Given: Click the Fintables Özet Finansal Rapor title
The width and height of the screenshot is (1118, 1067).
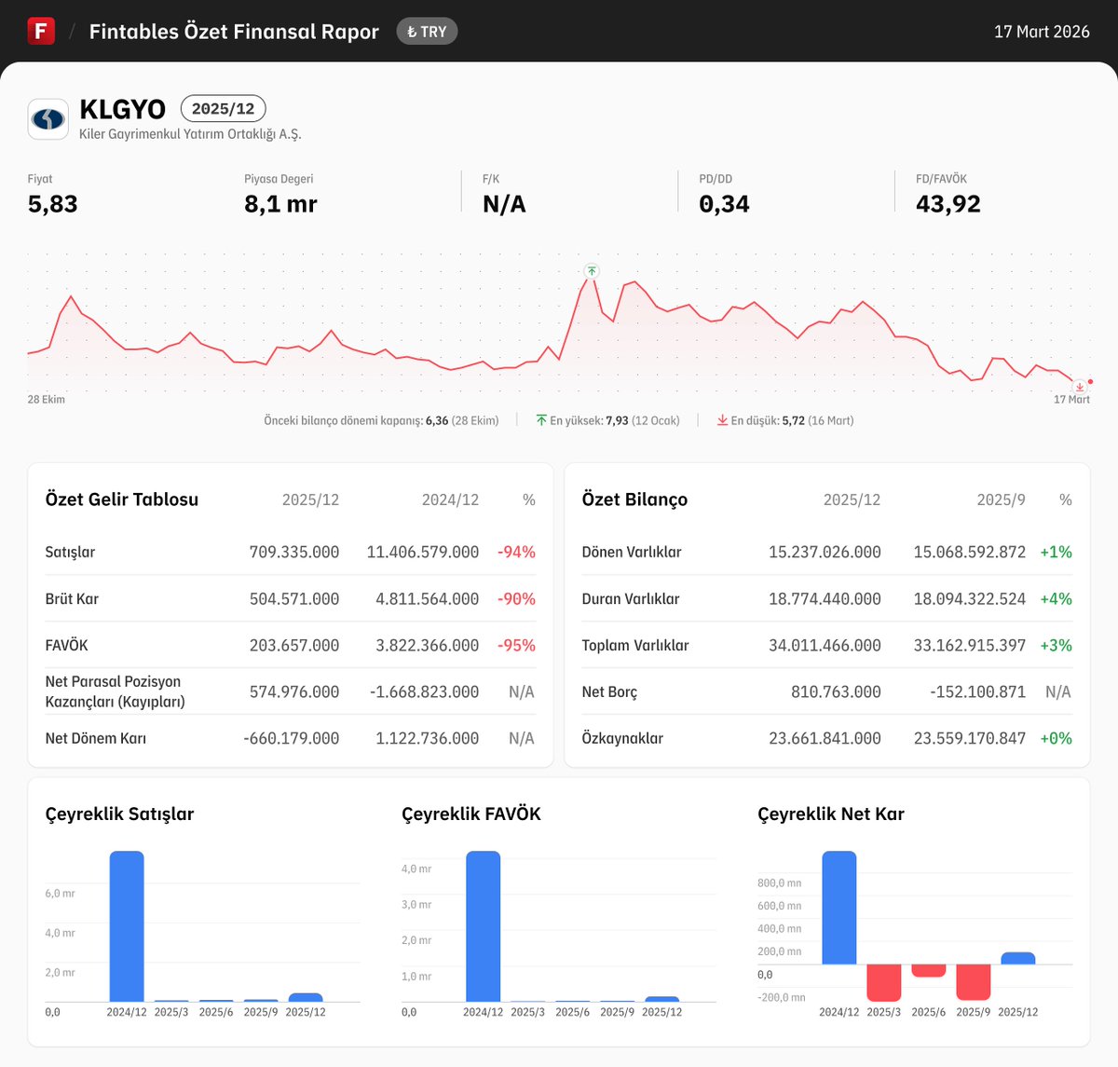Looking at the screenshot, I should 234,32.
